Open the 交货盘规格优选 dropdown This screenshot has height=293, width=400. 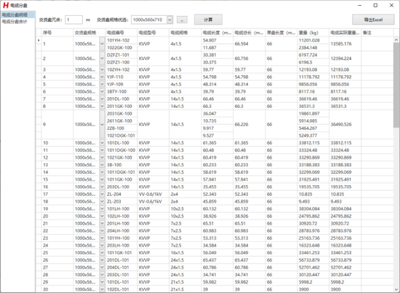point(170,20)
